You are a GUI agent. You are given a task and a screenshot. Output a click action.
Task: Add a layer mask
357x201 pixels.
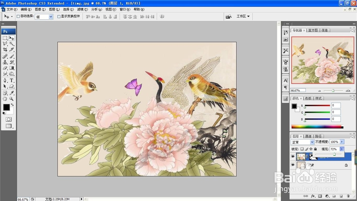click(320, 196)
